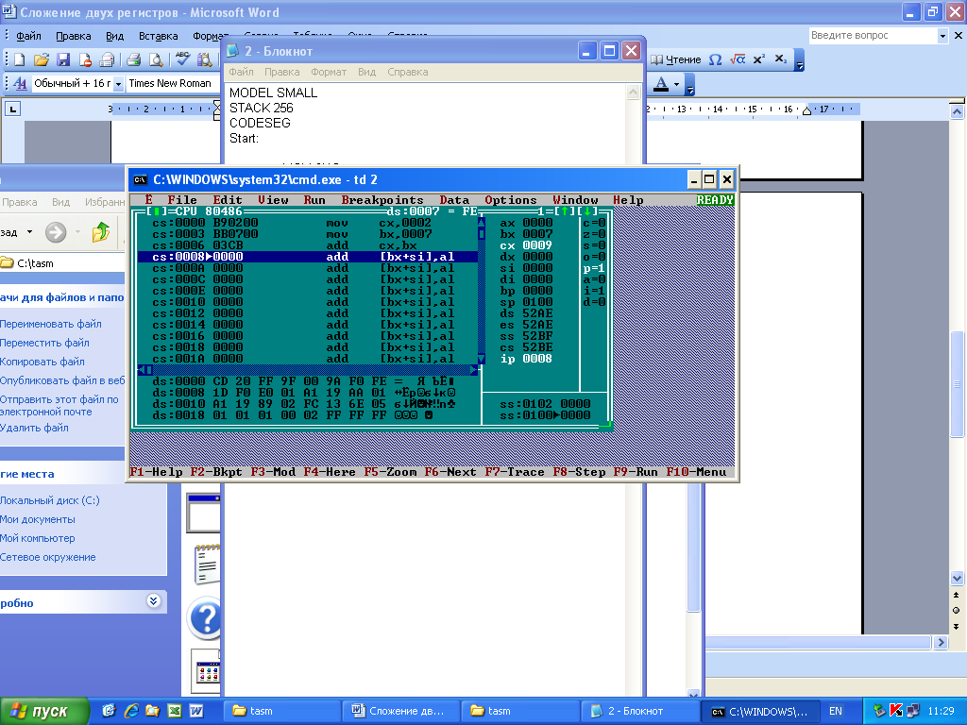Click Копировать файл link

coord(42,362)
